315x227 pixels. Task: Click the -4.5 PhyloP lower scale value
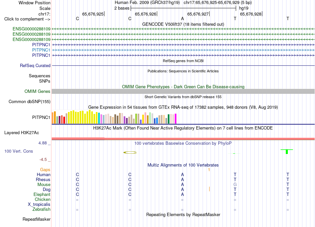[x=43, y=160]
